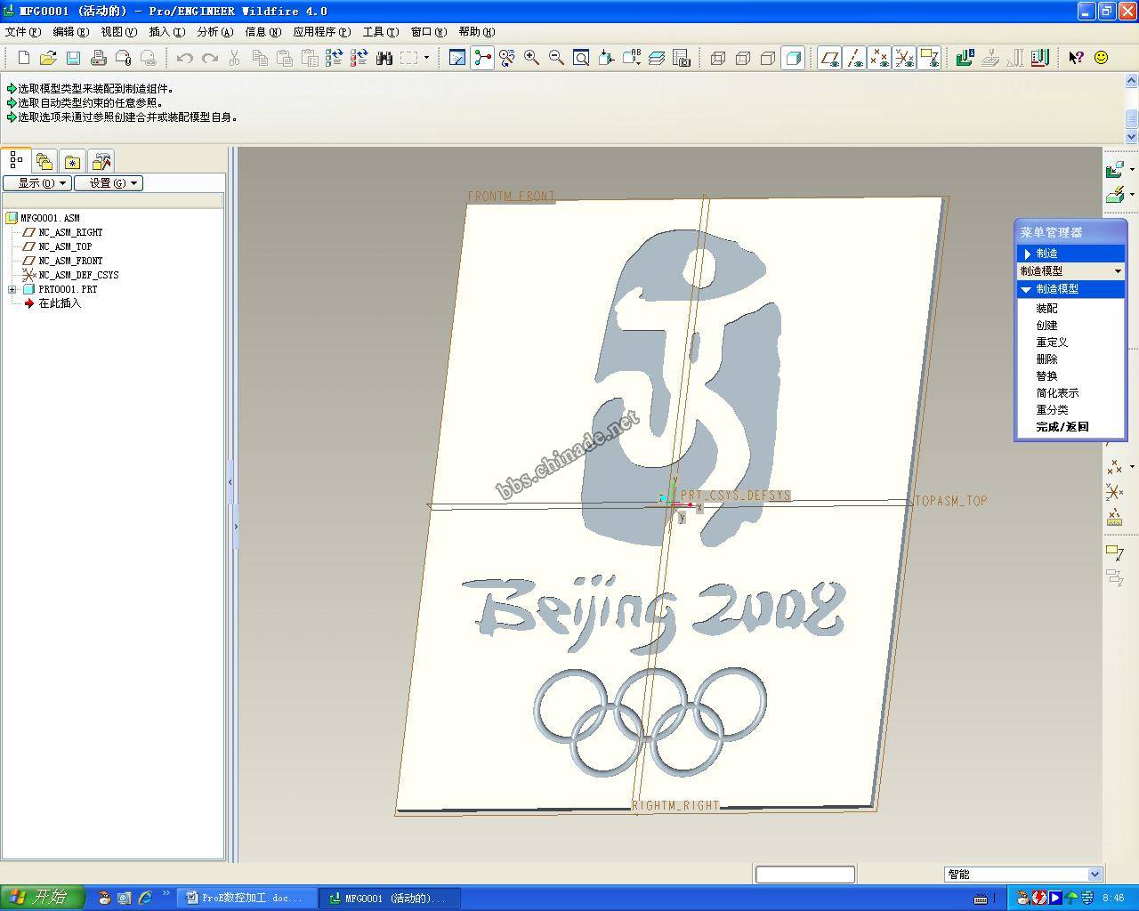This screenshot has width=1139, height=911.
Task: Toggle orient mode icon
Action: (506, 58)
